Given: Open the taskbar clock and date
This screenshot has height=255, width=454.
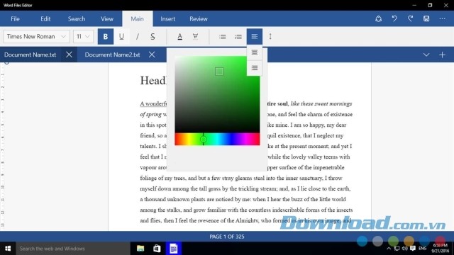Looking at the screenshot, I should point(440,249).
